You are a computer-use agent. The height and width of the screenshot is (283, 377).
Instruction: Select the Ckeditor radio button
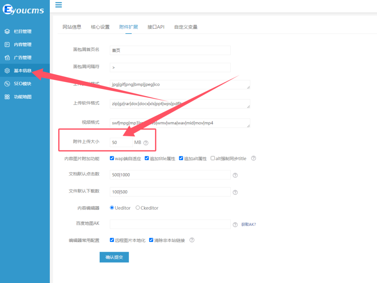pos(137,208)
